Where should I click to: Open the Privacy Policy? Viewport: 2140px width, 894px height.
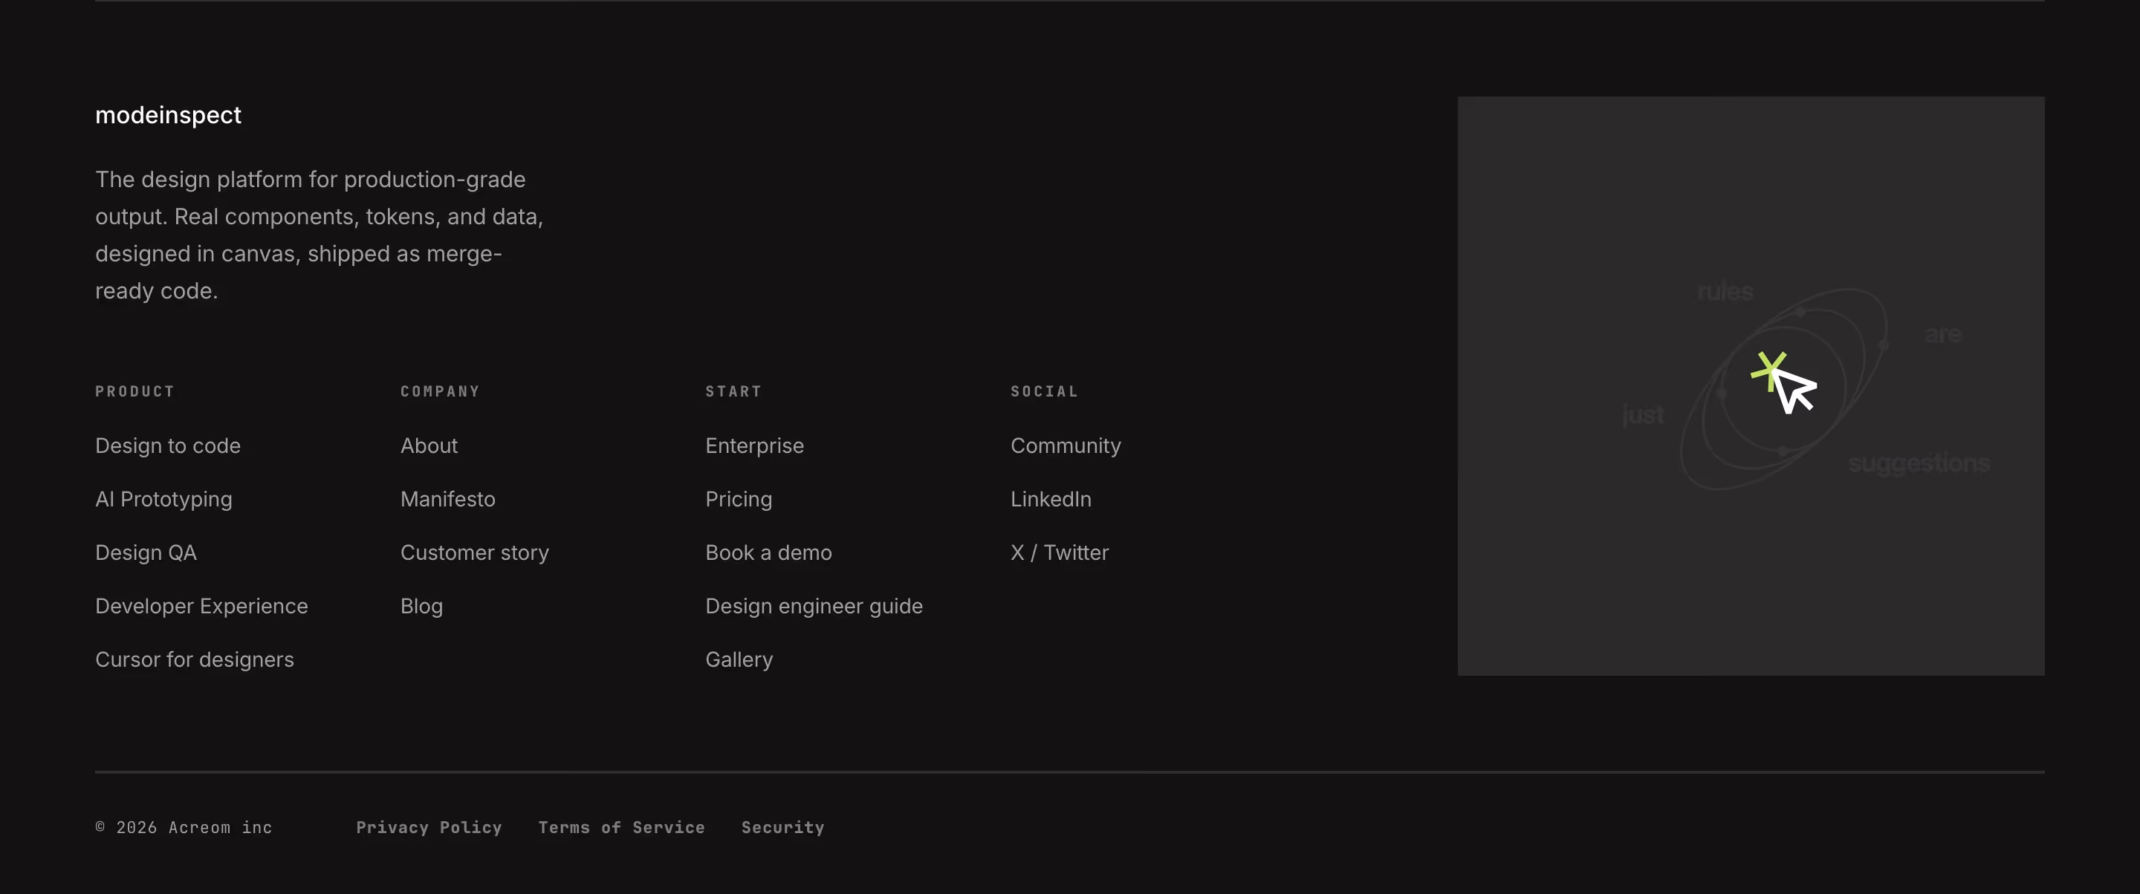click(429, 828)
